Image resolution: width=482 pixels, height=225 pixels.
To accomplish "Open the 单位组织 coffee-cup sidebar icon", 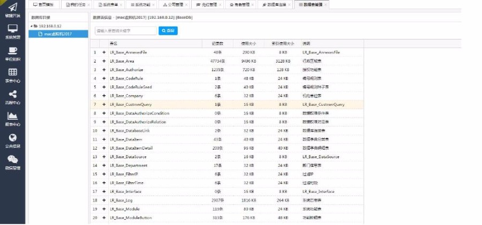I will click(x=13, y=51).
